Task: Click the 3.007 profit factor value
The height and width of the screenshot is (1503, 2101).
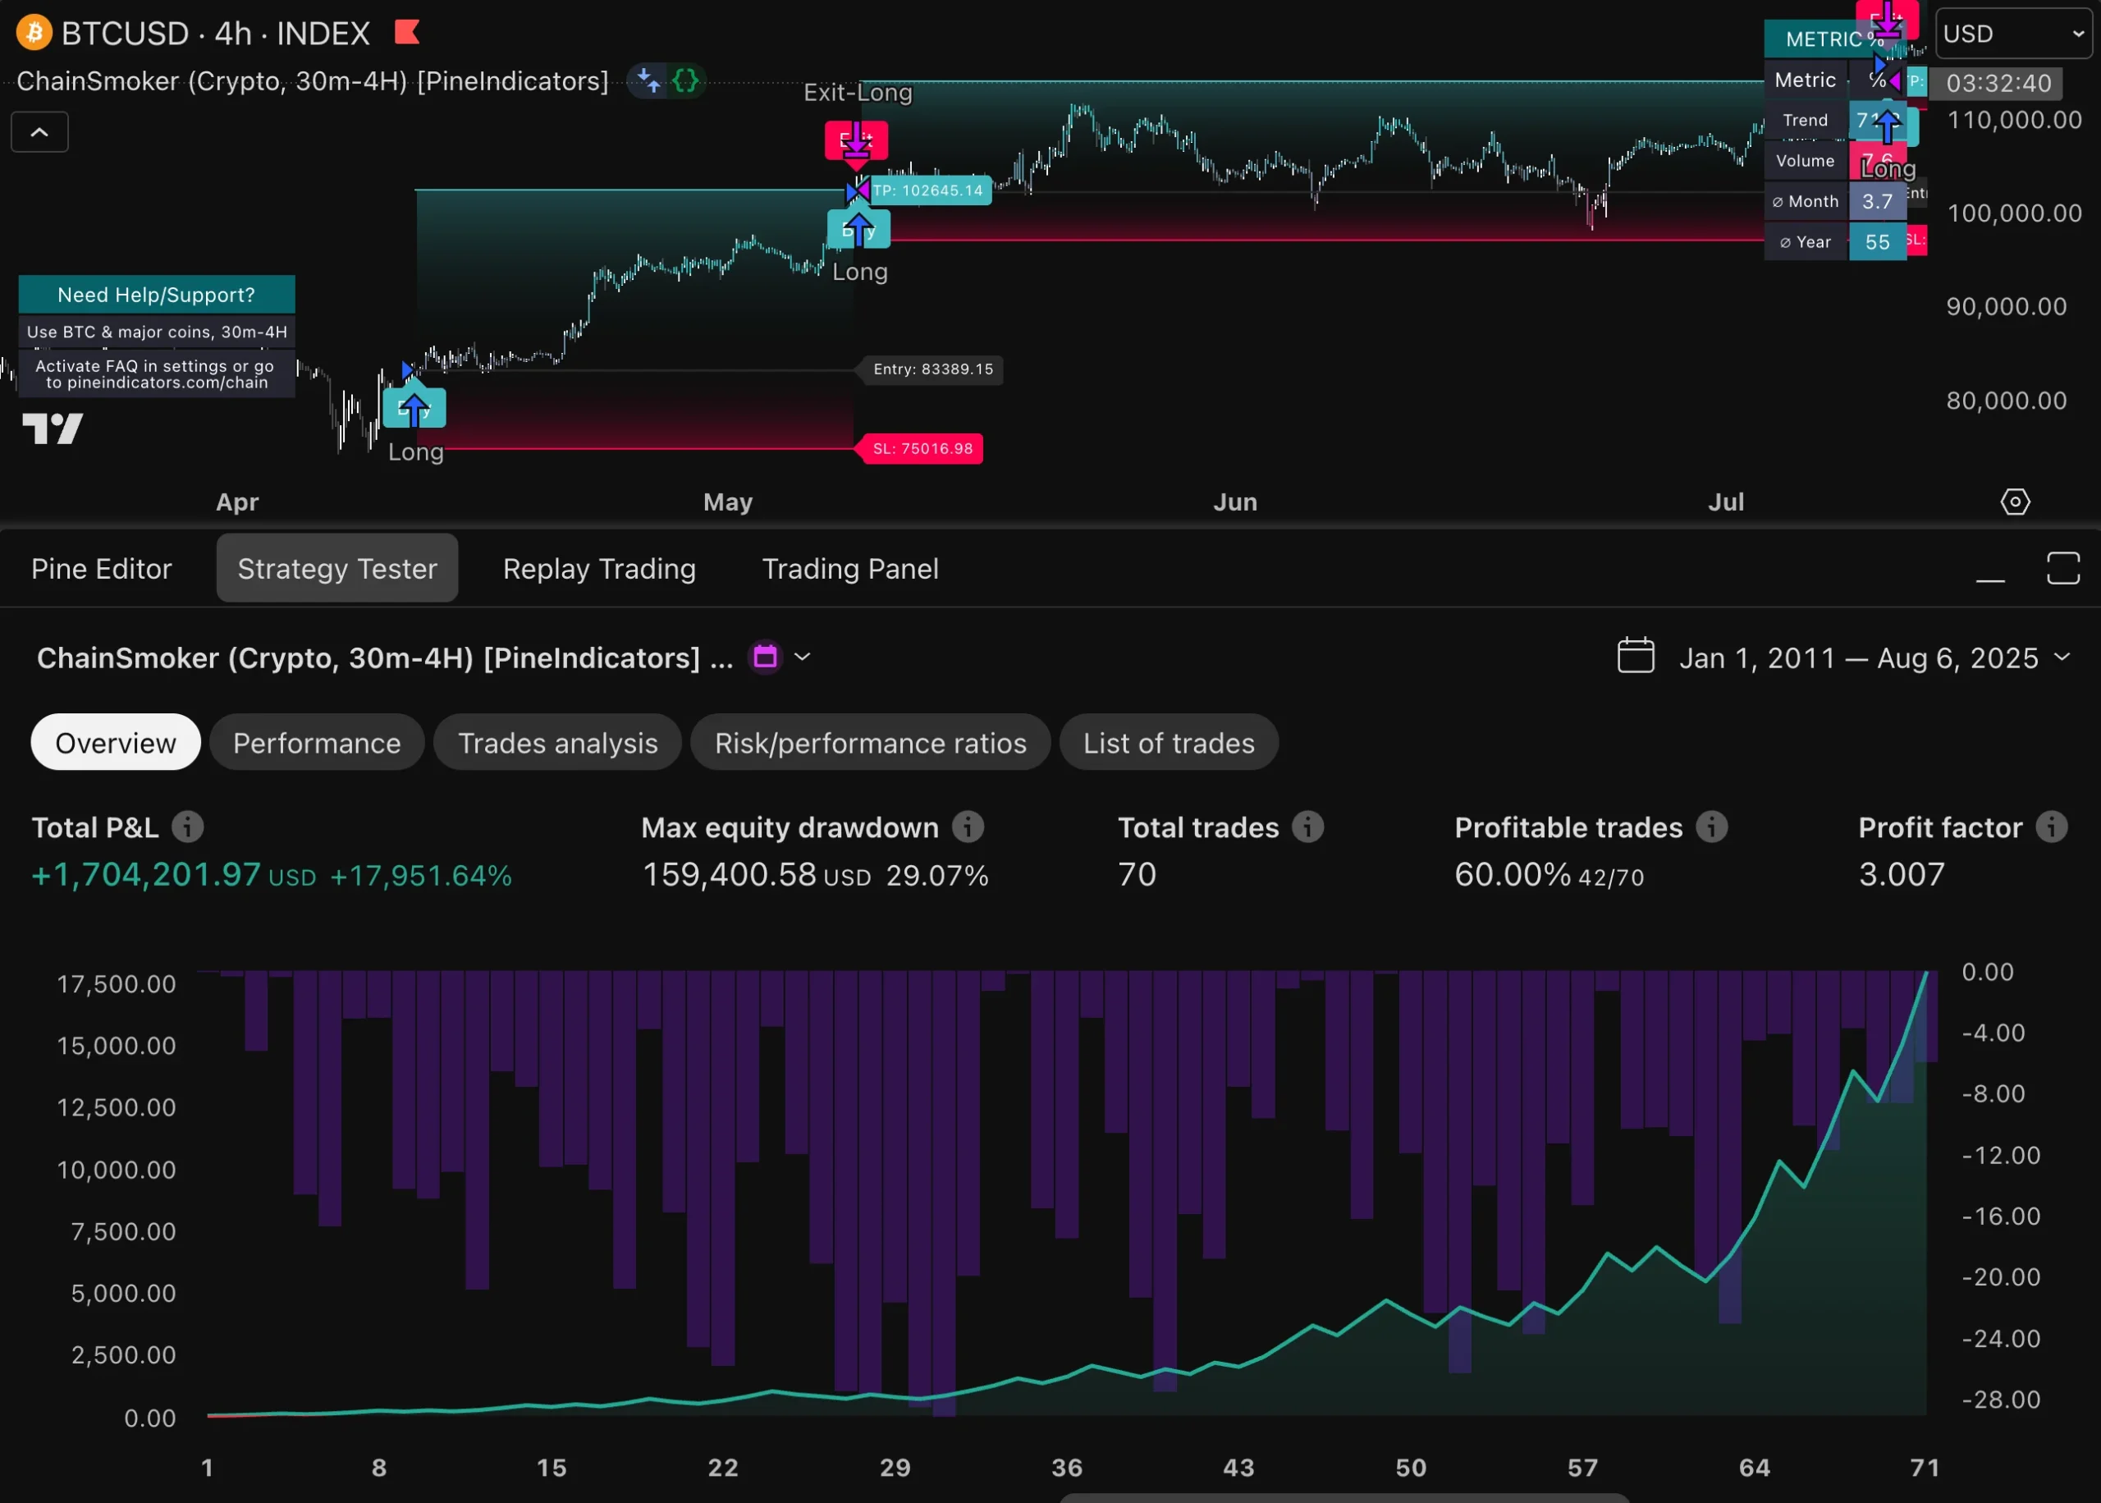Action: pyautogui.click(x=1902, y=874)
